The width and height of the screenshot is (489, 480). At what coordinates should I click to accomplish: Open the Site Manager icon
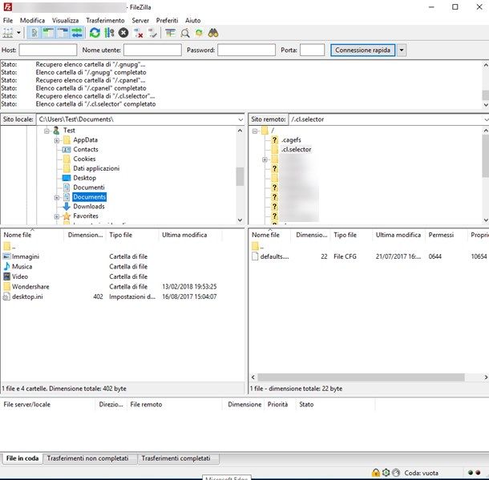8,33
